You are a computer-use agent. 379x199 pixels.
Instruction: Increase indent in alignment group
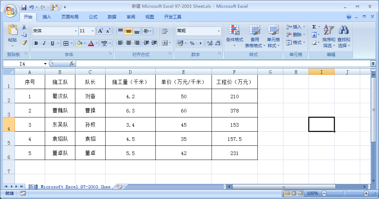click(x=154, y=43)
